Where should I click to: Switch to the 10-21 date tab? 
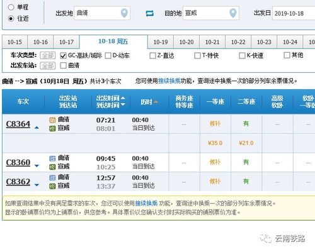[x=212, y=42]
